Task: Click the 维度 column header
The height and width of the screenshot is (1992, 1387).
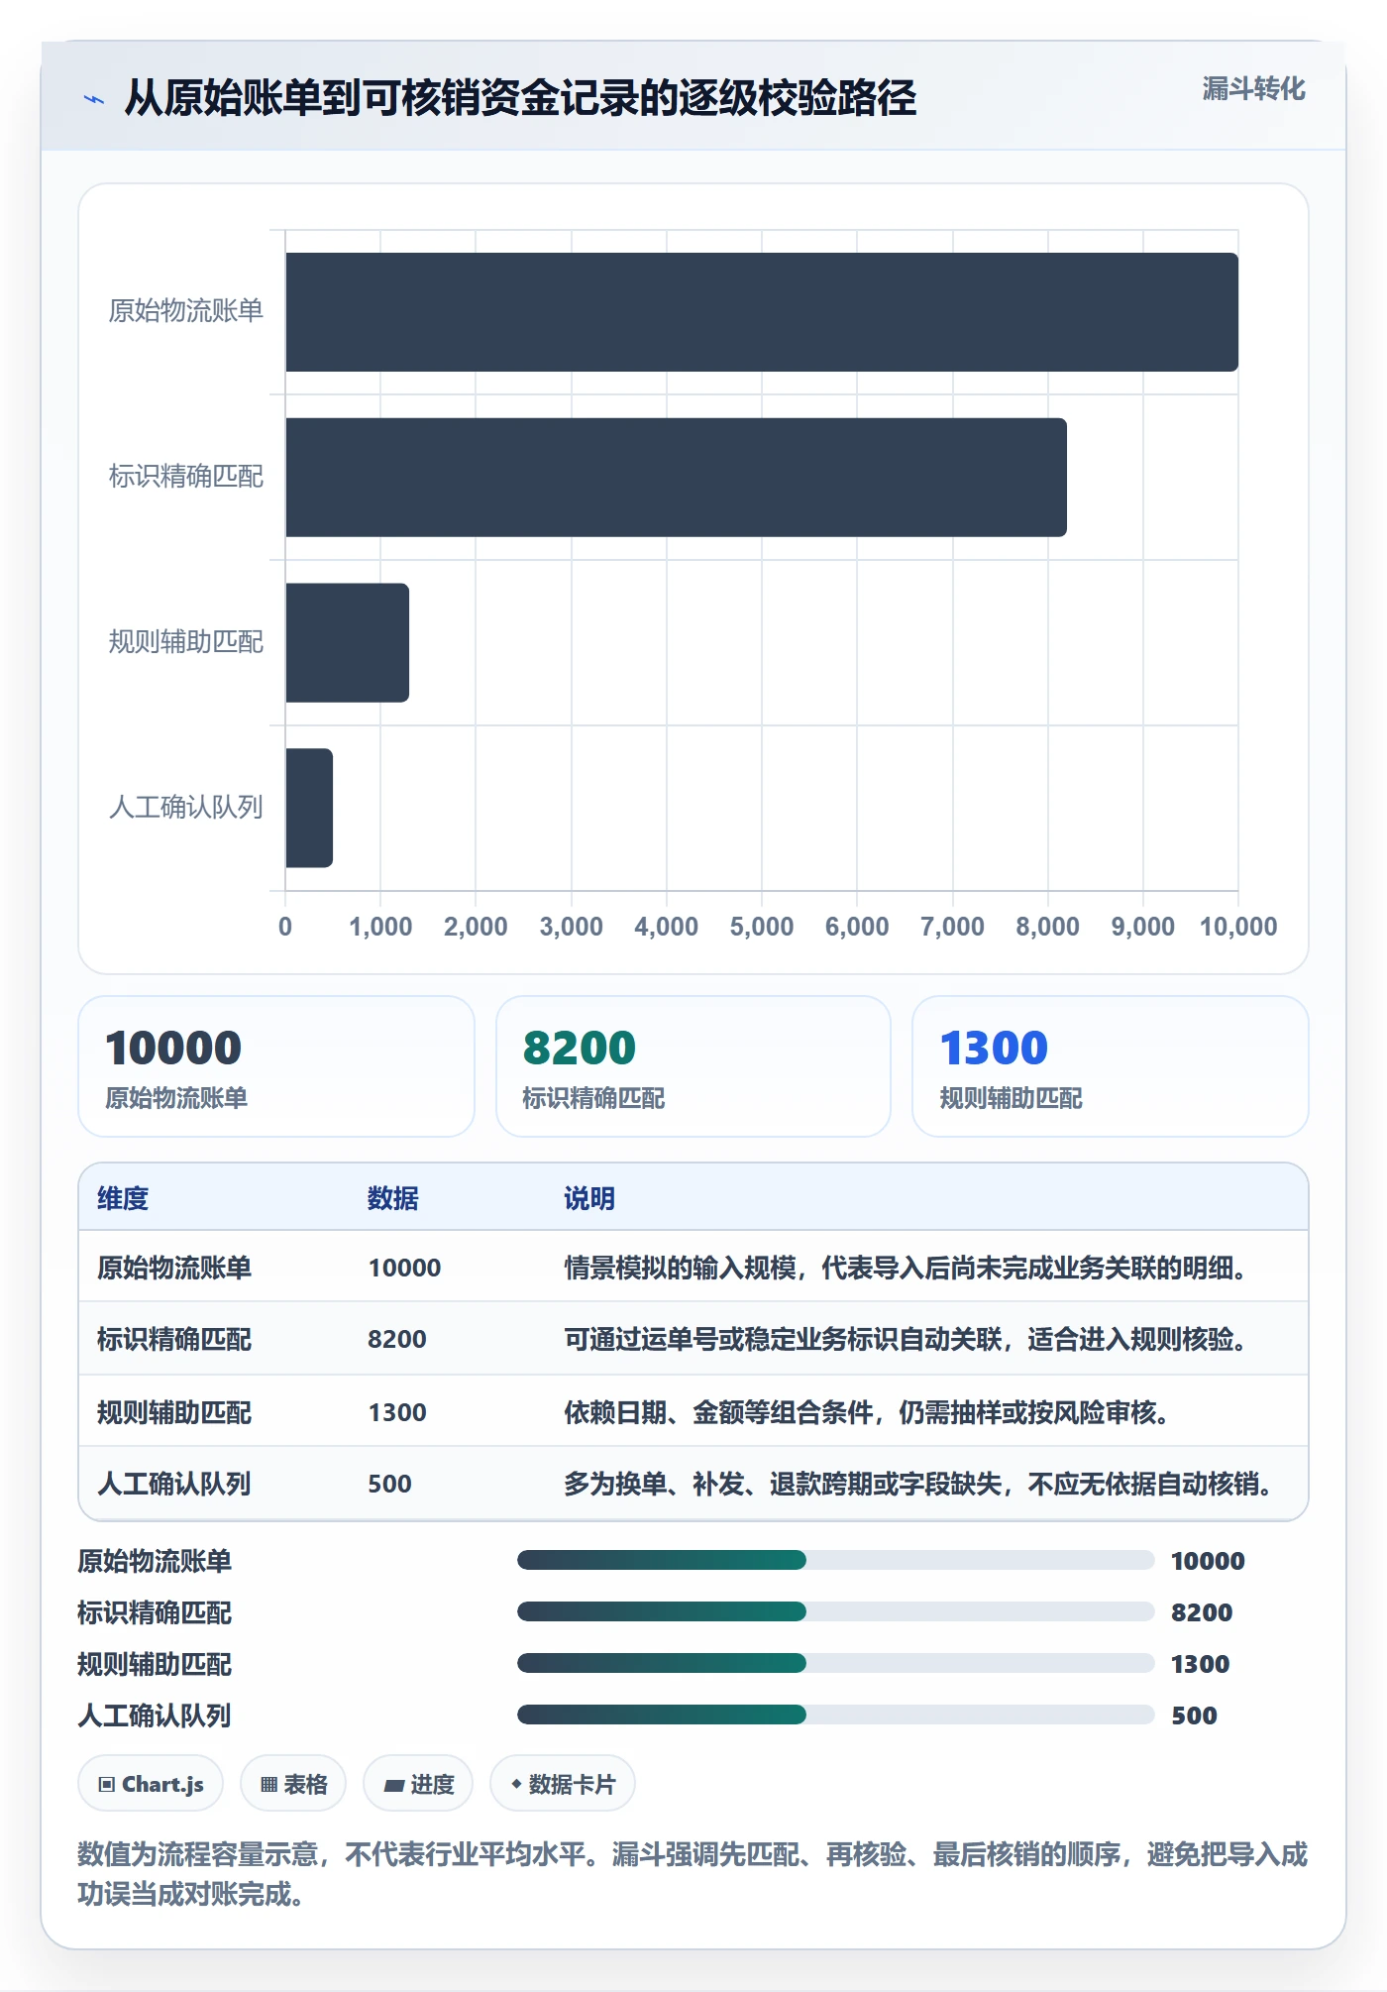Action: coord(123,1198)
